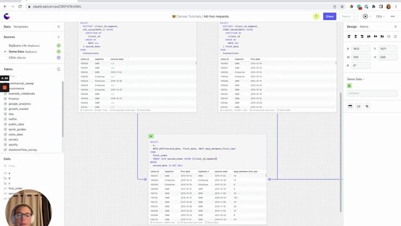Screen dimensions: 401x226
Task: Click the Demo Data green status icon
Action: pyautogui.click(x=58, y=51)
